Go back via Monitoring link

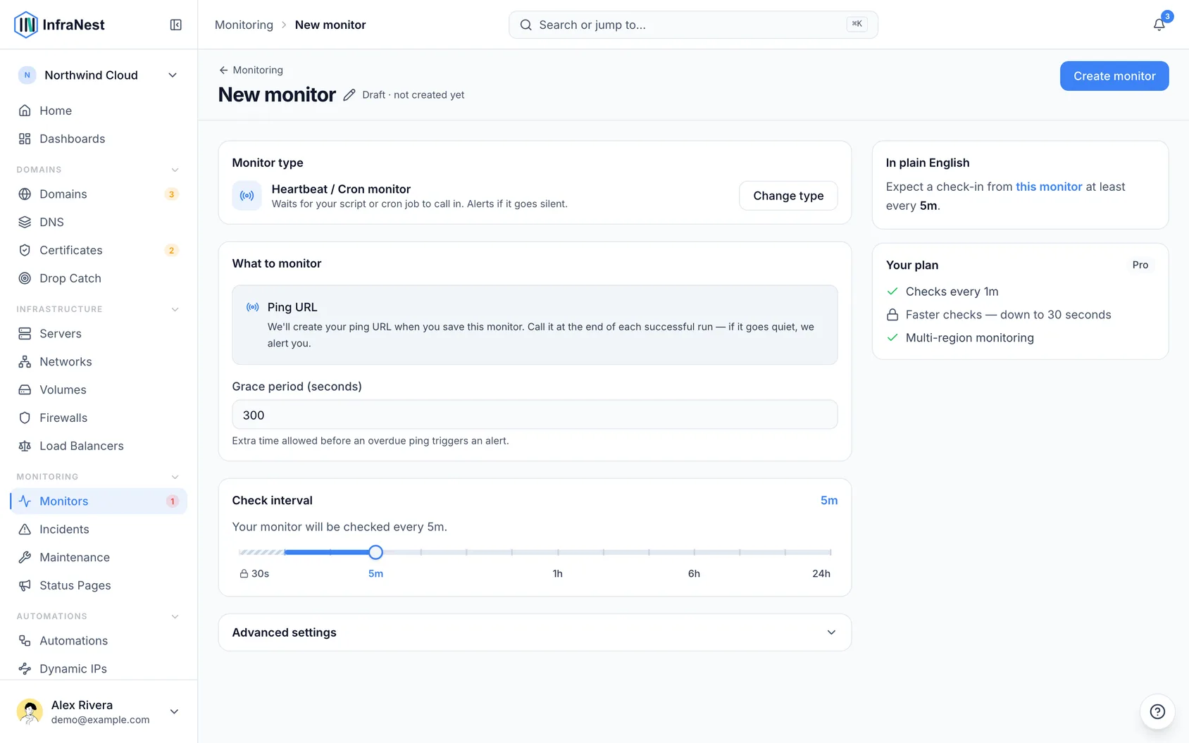[x=251, y=70]
